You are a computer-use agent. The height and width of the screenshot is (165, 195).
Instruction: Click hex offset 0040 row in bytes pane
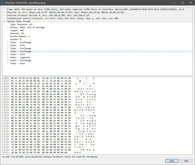point(6,89)
